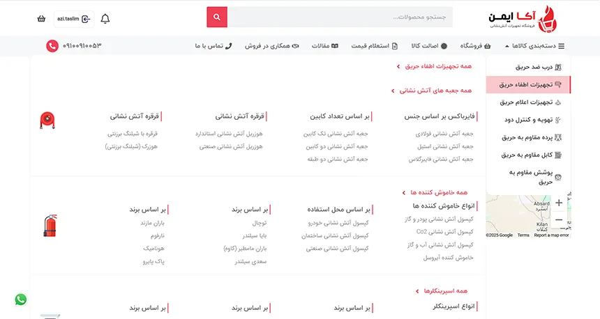Click the fire hose reel image
The width and height of the screenshot is (600, 319).
[47, 120]
